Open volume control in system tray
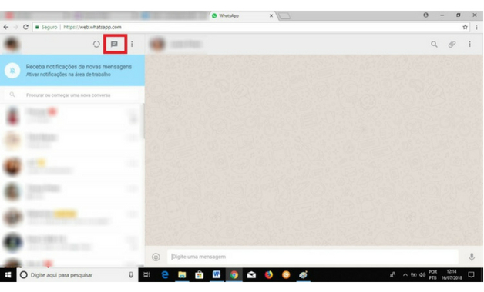The height and width of the screenshot is (292, 484). 422,275
